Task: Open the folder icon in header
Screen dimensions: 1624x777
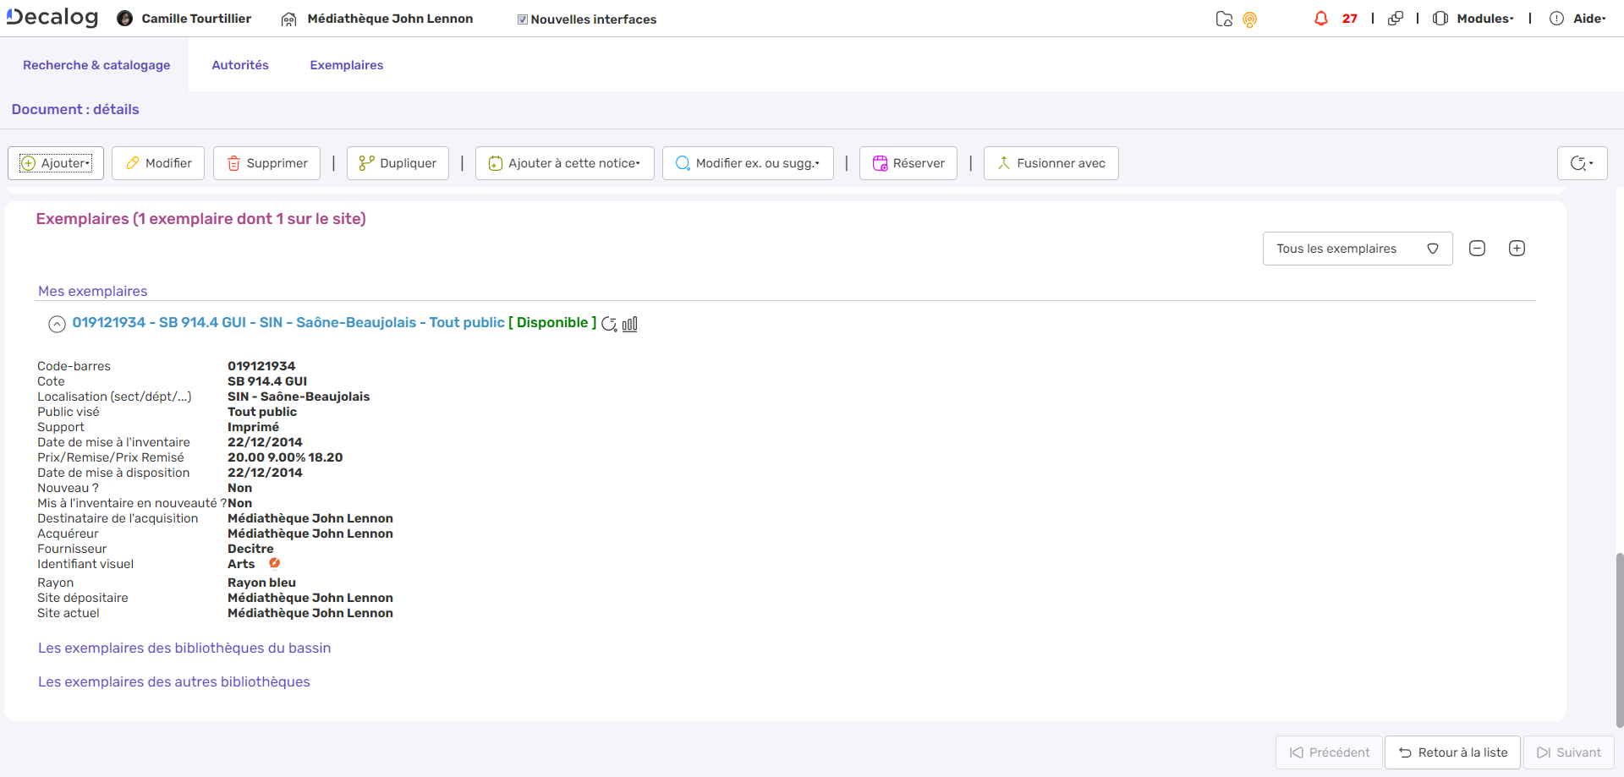Action: click(1223, 19)
